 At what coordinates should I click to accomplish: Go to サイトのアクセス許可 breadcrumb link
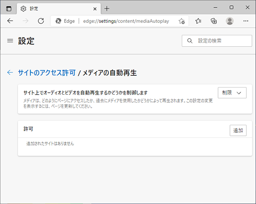(x=47, y=73)
